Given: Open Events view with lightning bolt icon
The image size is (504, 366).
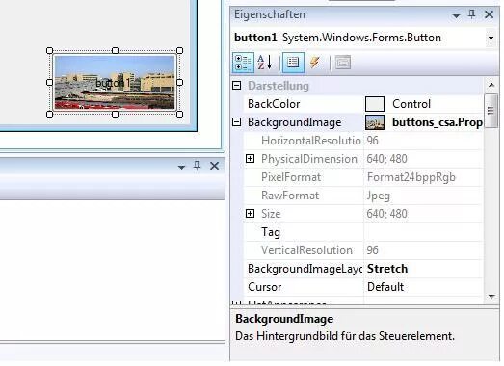Looking at the screenshot, I should pyautogui.click(x=315, y=63).
